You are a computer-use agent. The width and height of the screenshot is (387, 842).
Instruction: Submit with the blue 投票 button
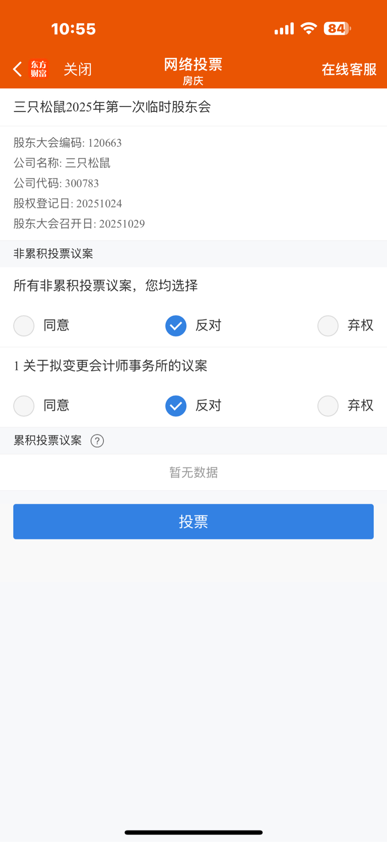pyautogui.click(x=193, y=522)
